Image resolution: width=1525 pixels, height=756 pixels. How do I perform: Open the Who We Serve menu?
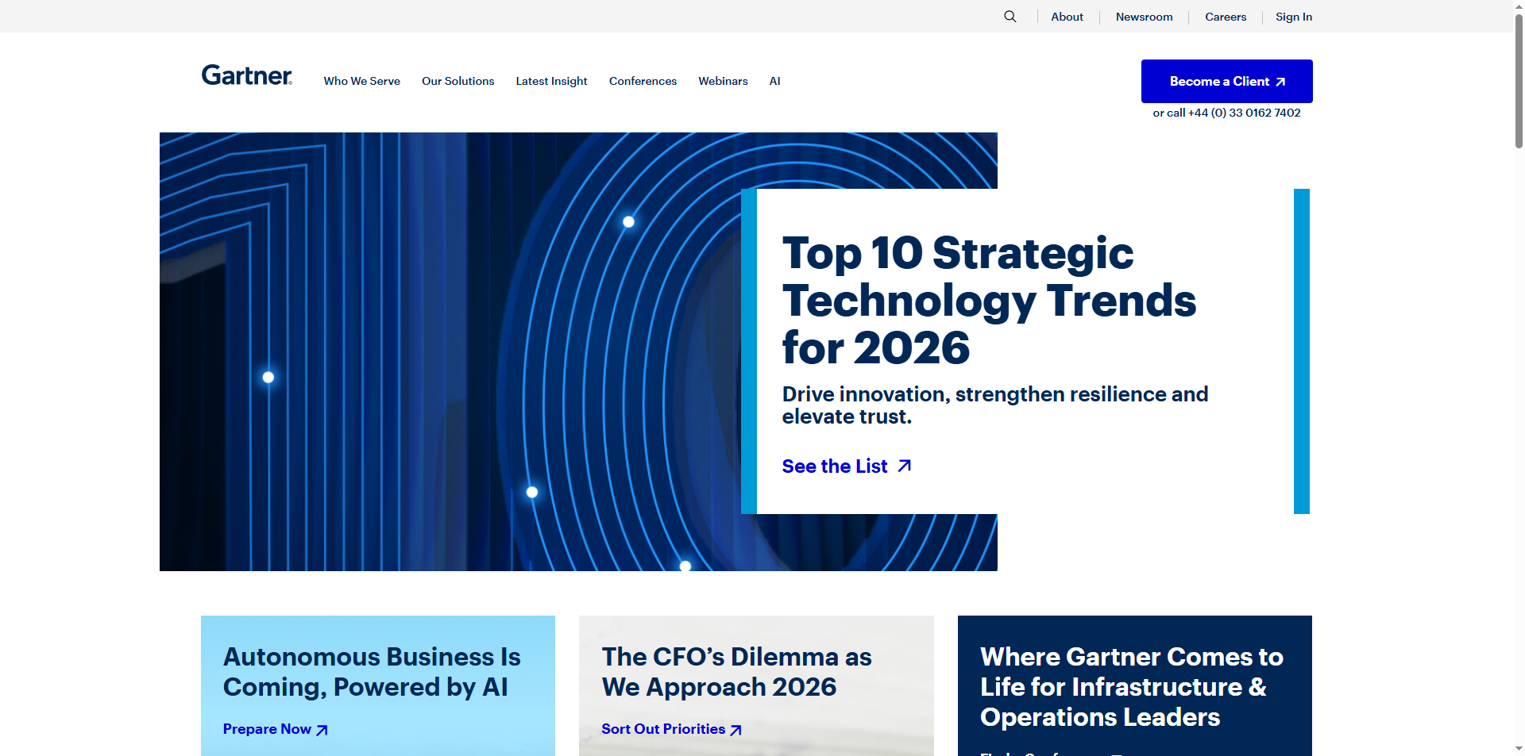tap(361, 81)
